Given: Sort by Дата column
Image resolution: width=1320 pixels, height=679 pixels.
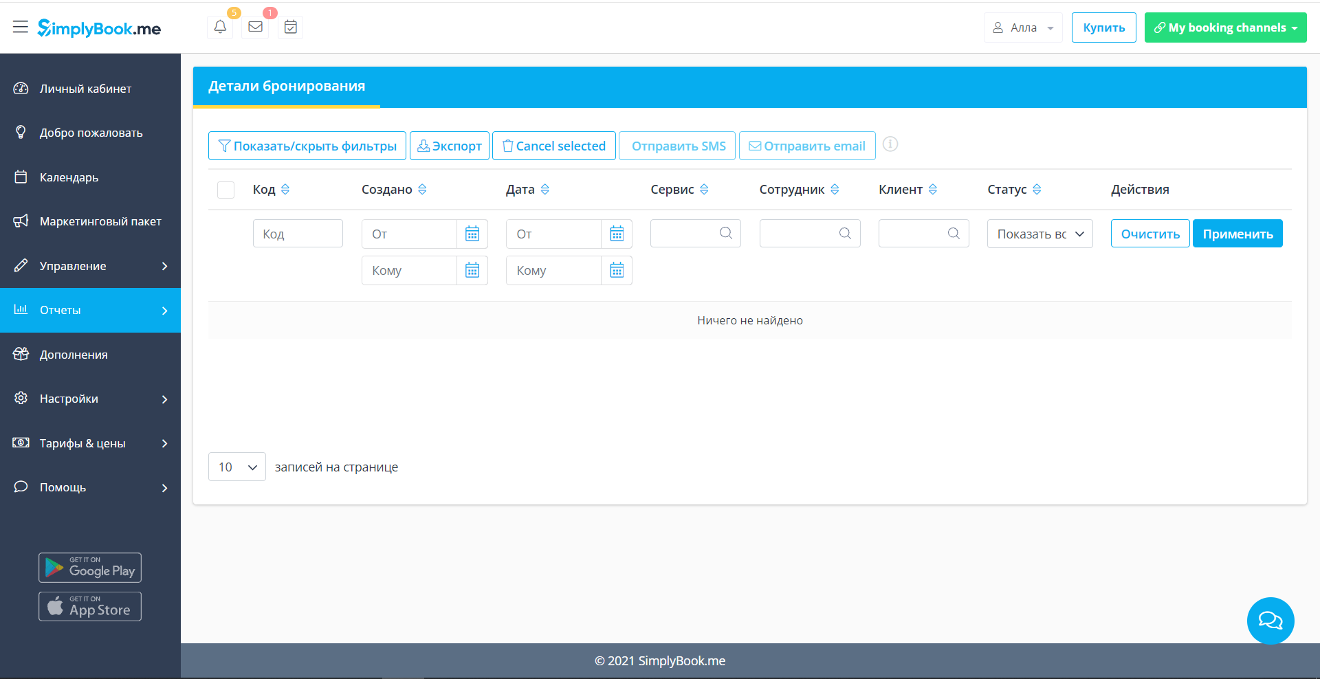Looking at the screenshot, I should pos(545,190).
